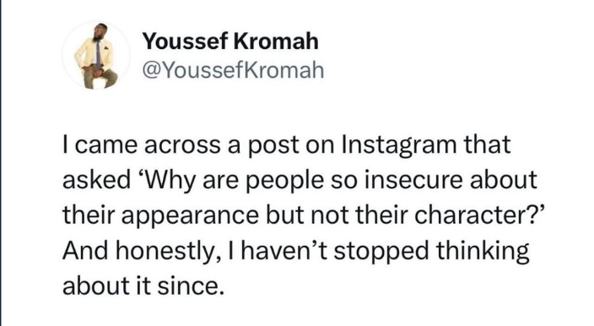Click the word 'since.' ending the tweet
The height and width of the screenshot is (326, 594).
point(188,285)
